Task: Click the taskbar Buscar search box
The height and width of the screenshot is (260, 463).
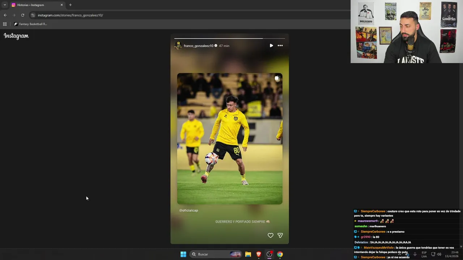Action: 216,254
